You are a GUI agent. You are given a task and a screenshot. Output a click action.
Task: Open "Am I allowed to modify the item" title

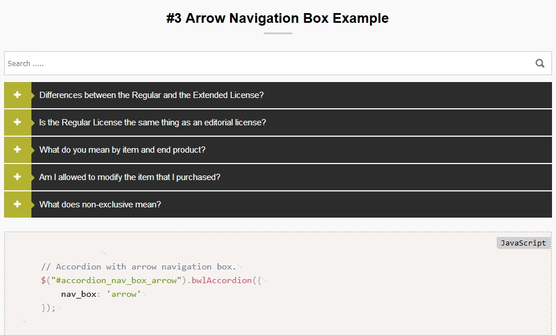[x=130, y=177]
